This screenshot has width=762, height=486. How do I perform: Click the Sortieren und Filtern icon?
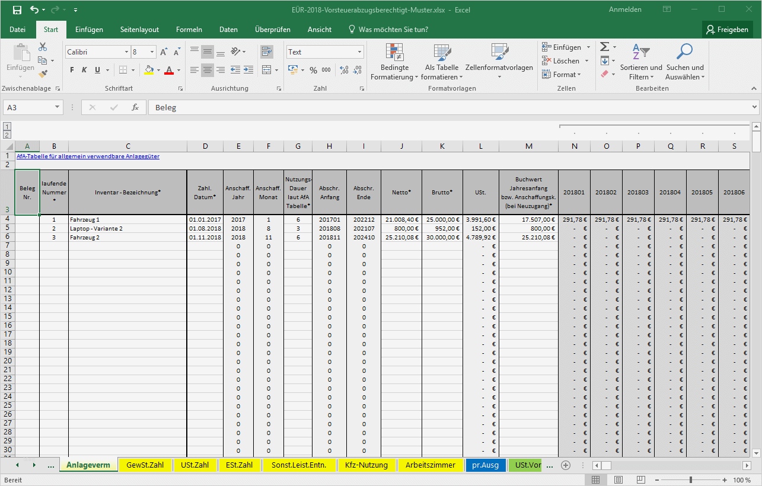641,61
